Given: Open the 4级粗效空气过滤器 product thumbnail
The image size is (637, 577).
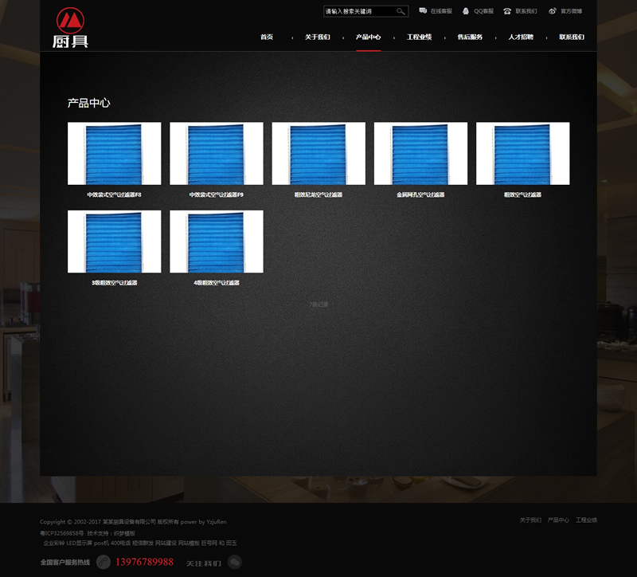Looking at the screenshot, I should click(216, 241).
